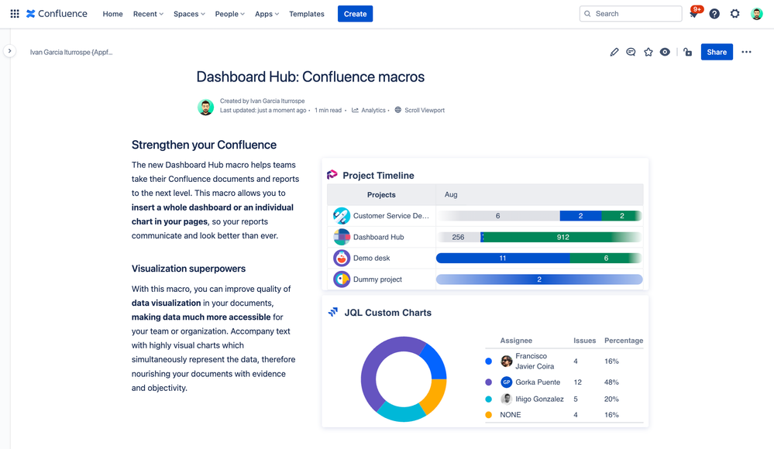Open the help question mark icon
Image resolution: width=774 pixels, height=449 pixels.
pos(714,14)
